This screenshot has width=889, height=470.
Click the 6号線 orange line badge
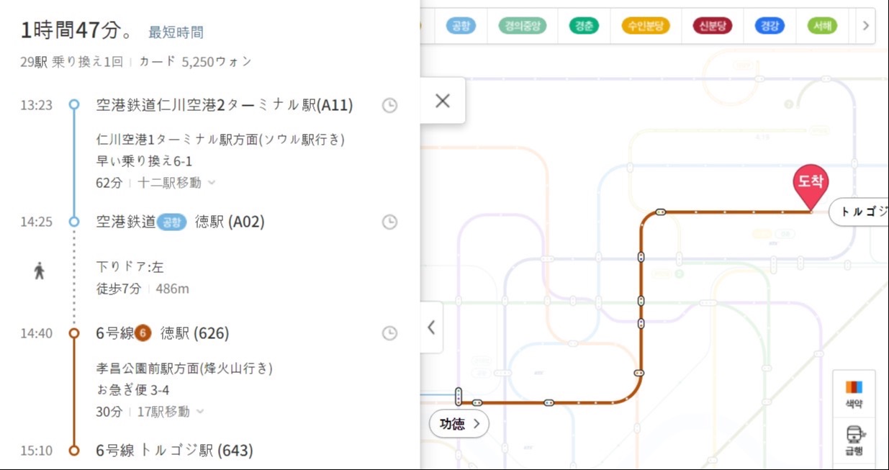point(143,333)
